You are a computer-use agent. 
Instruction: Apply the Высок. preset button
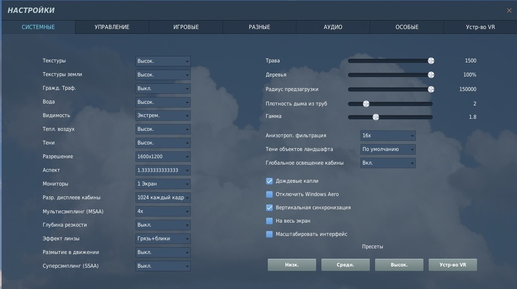point(399,265)
